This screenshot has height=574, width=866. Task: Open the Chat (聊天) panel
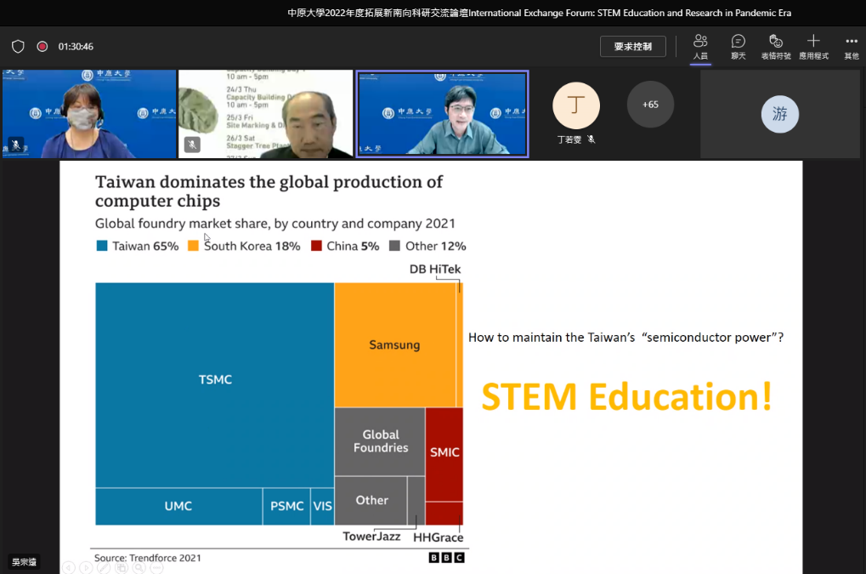click(x=738, y=47)
